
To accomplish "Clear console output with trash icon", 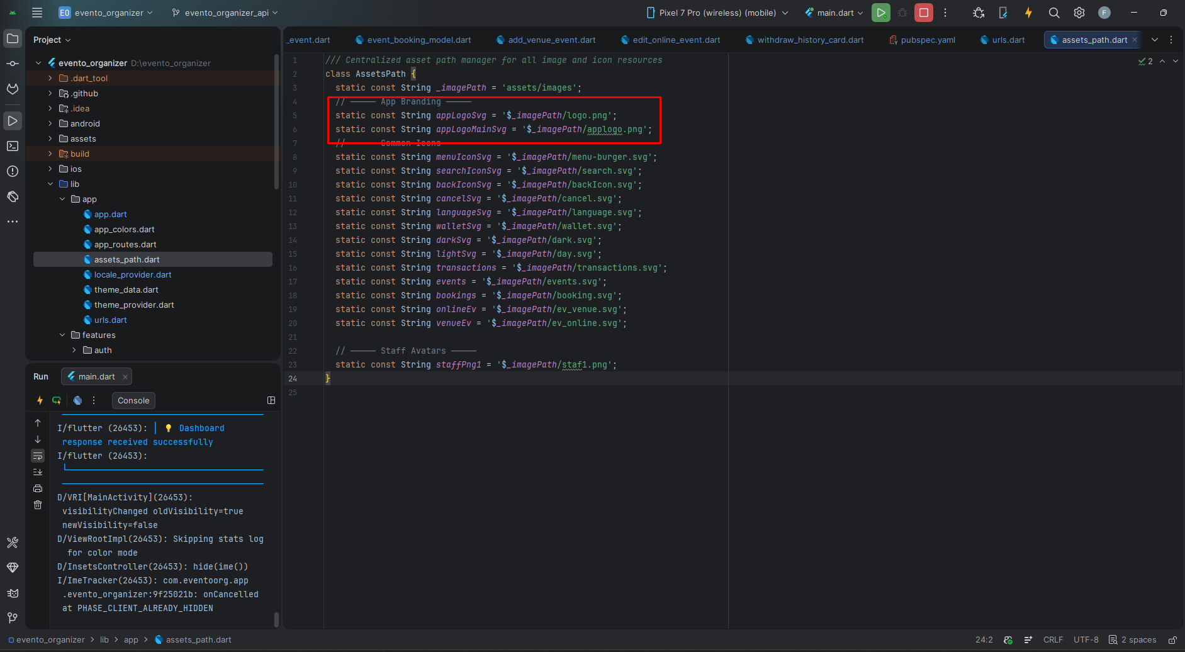I will pyautogui.click(x=38, y=505).
